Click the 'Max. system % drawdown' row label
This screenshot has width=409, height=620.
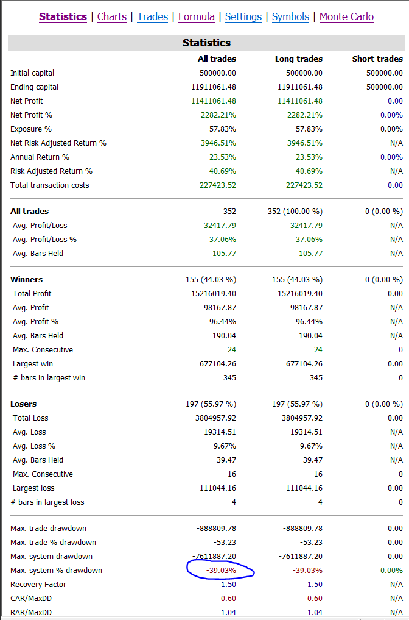click(57, 571)
